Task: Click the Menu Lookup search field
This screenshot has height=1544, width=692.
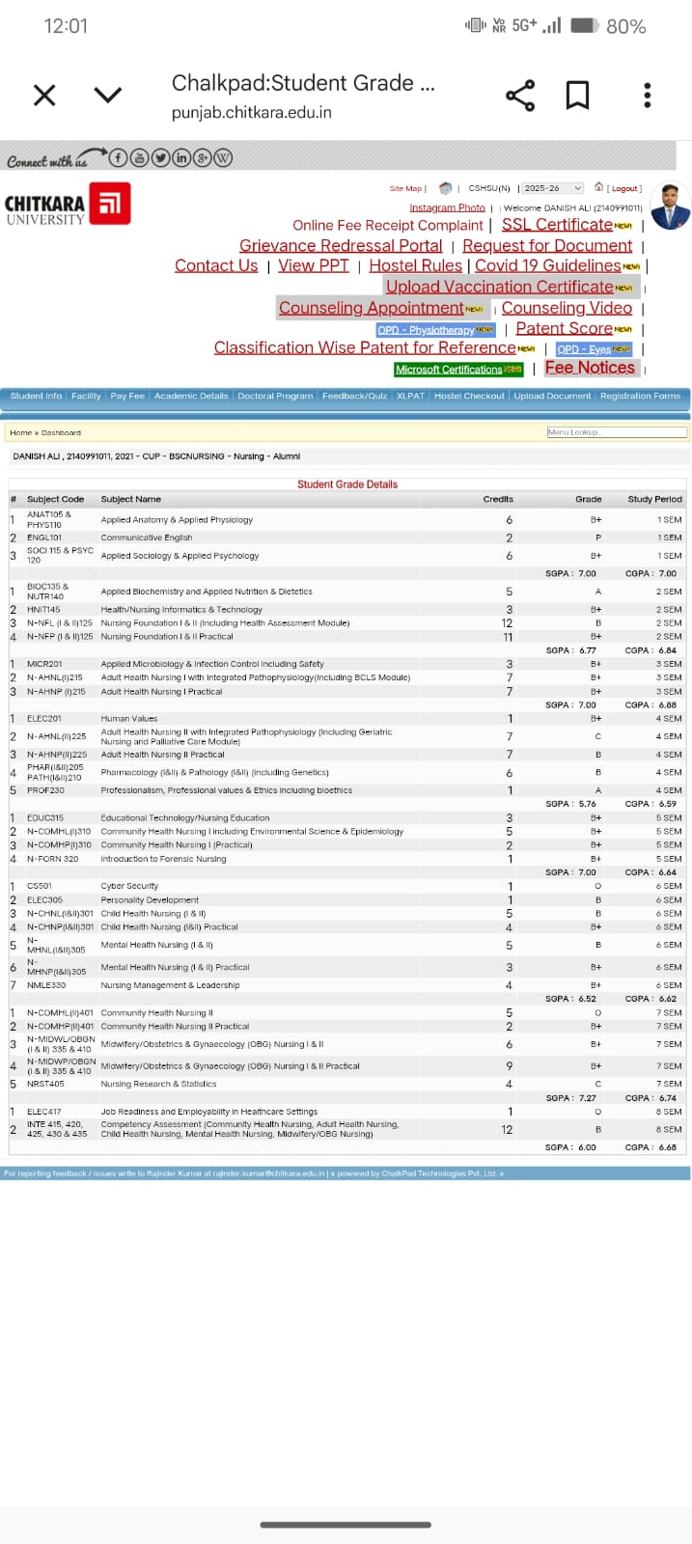Action: 617,431
